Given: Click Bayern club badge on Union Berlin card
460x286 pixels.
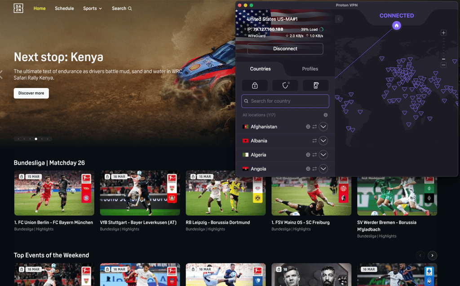Looking at the screenshot, I should (86, 198).
